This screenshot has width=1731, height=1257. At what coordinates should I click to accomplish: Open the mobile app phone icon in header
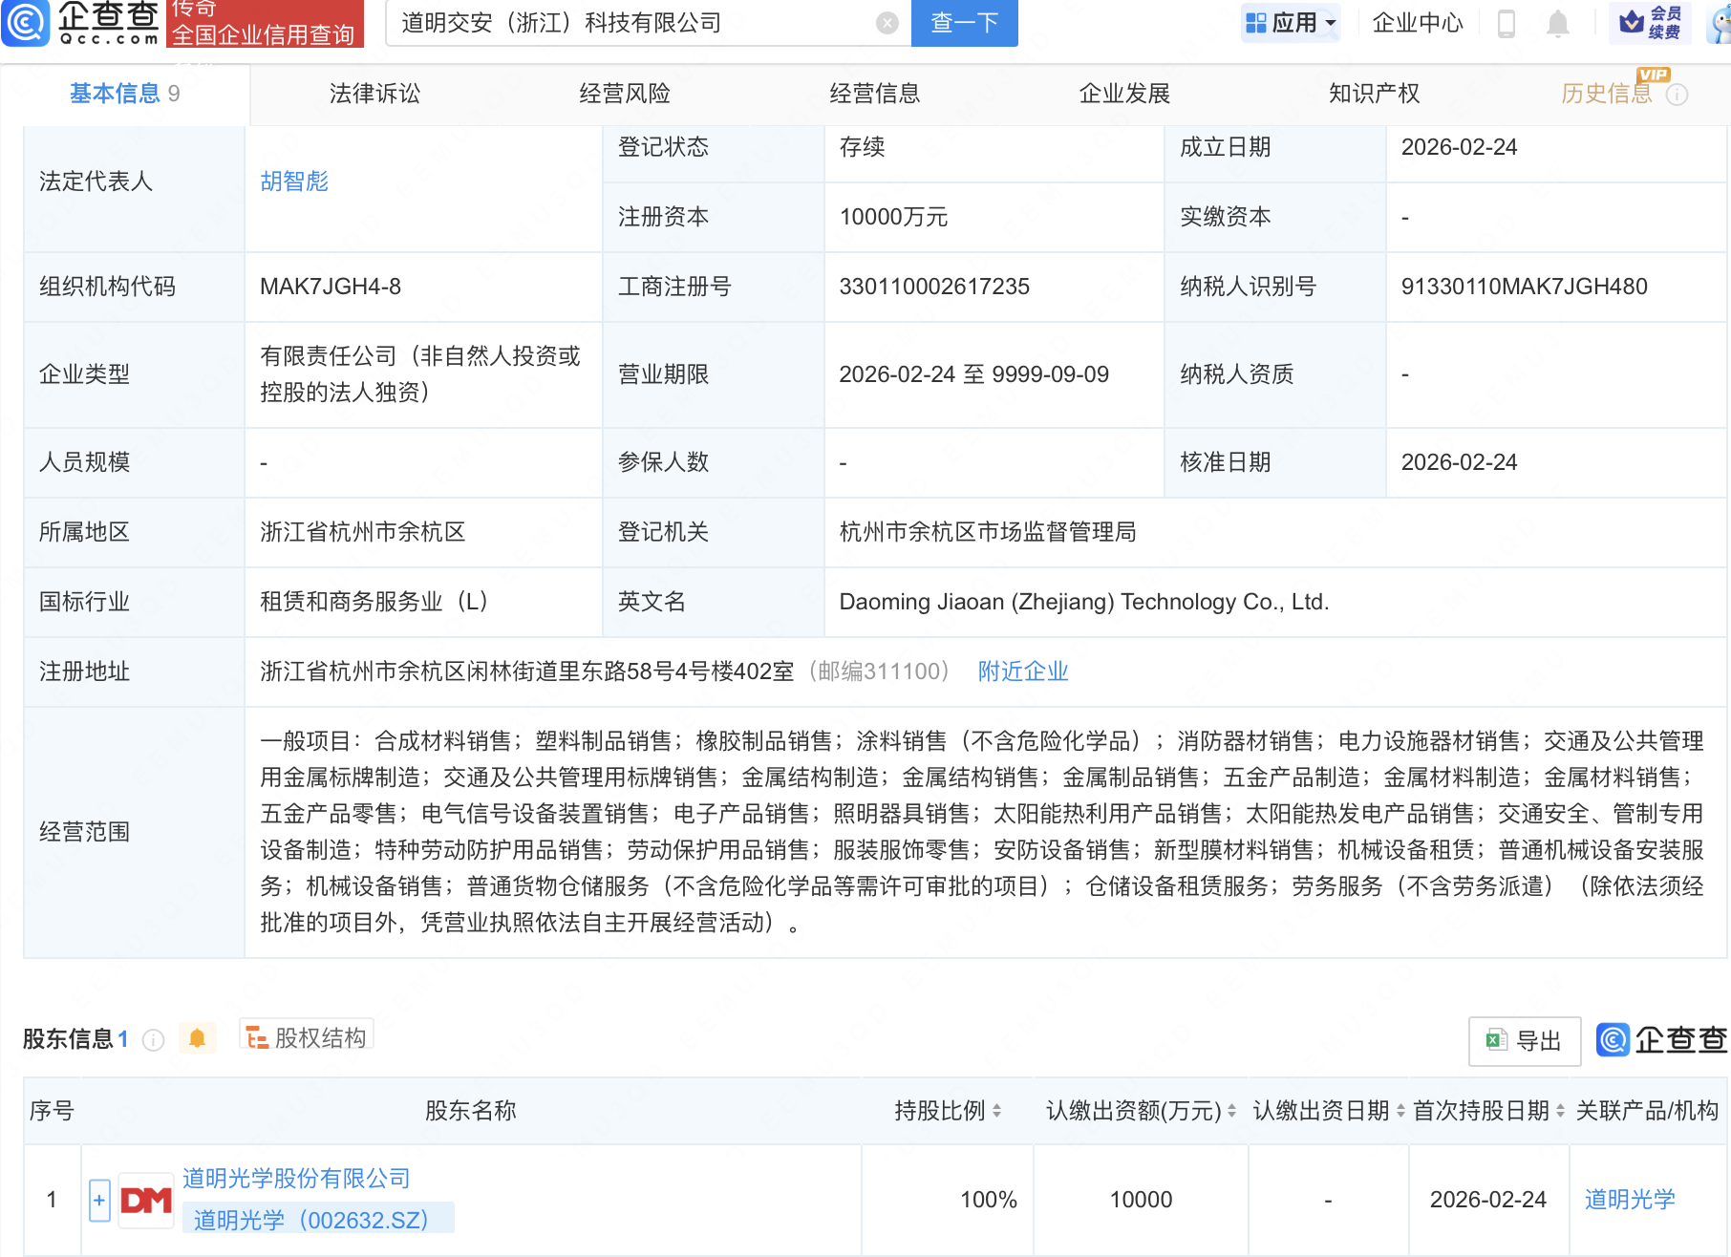(x=1507, y=24)
